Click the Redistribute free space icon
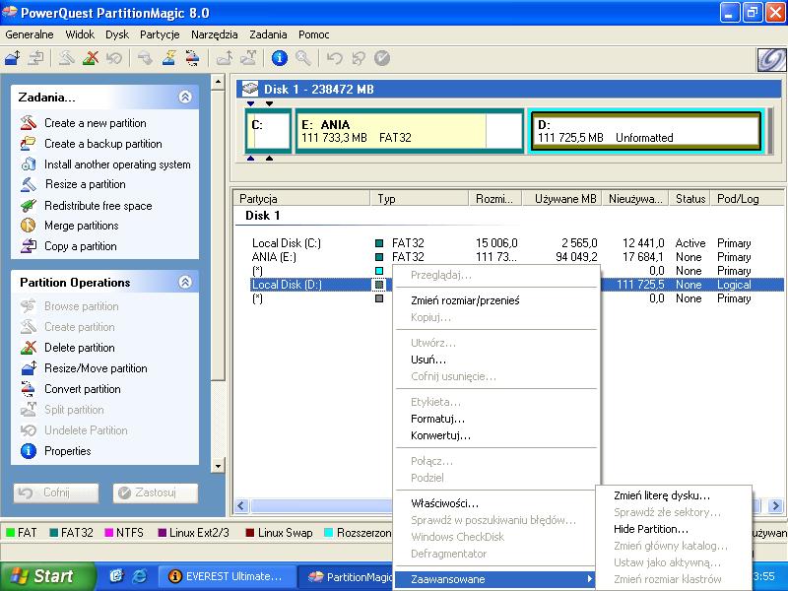The width and height of the screenshot is (788, 591). tap(29, 205)
